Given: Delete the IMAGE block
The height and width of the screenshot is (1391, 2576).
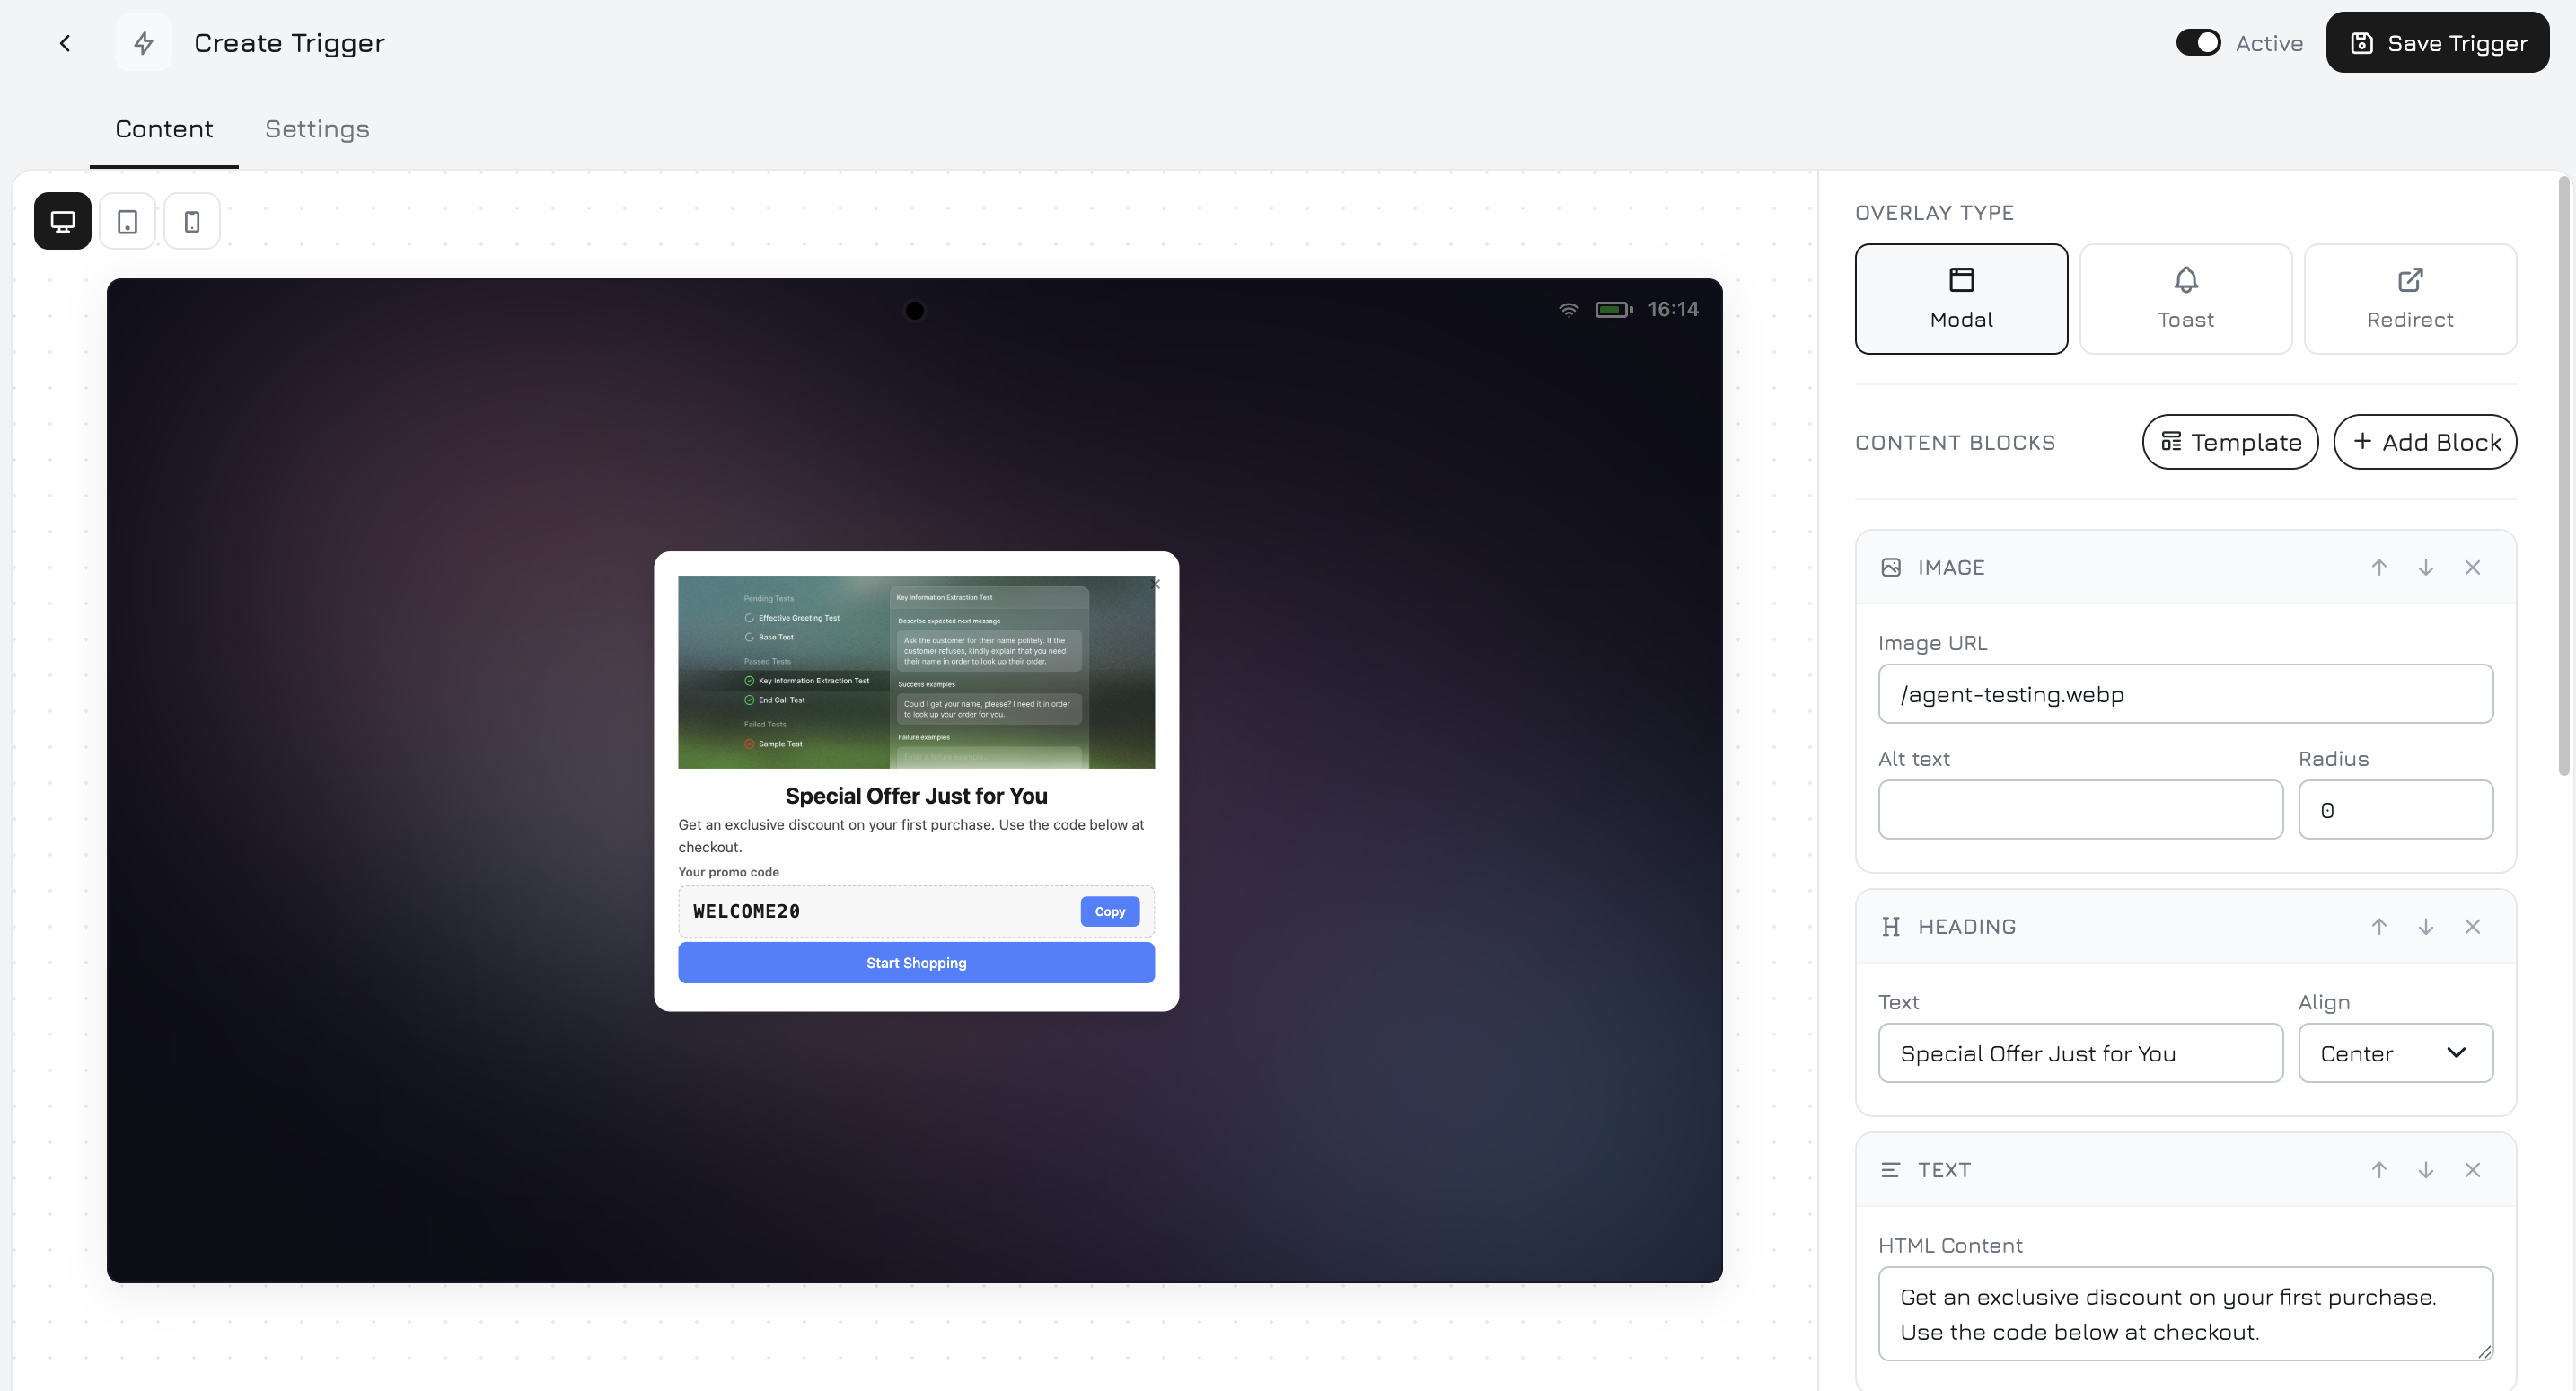Looking at the screenshot, I should click(x=2473, y=567).
